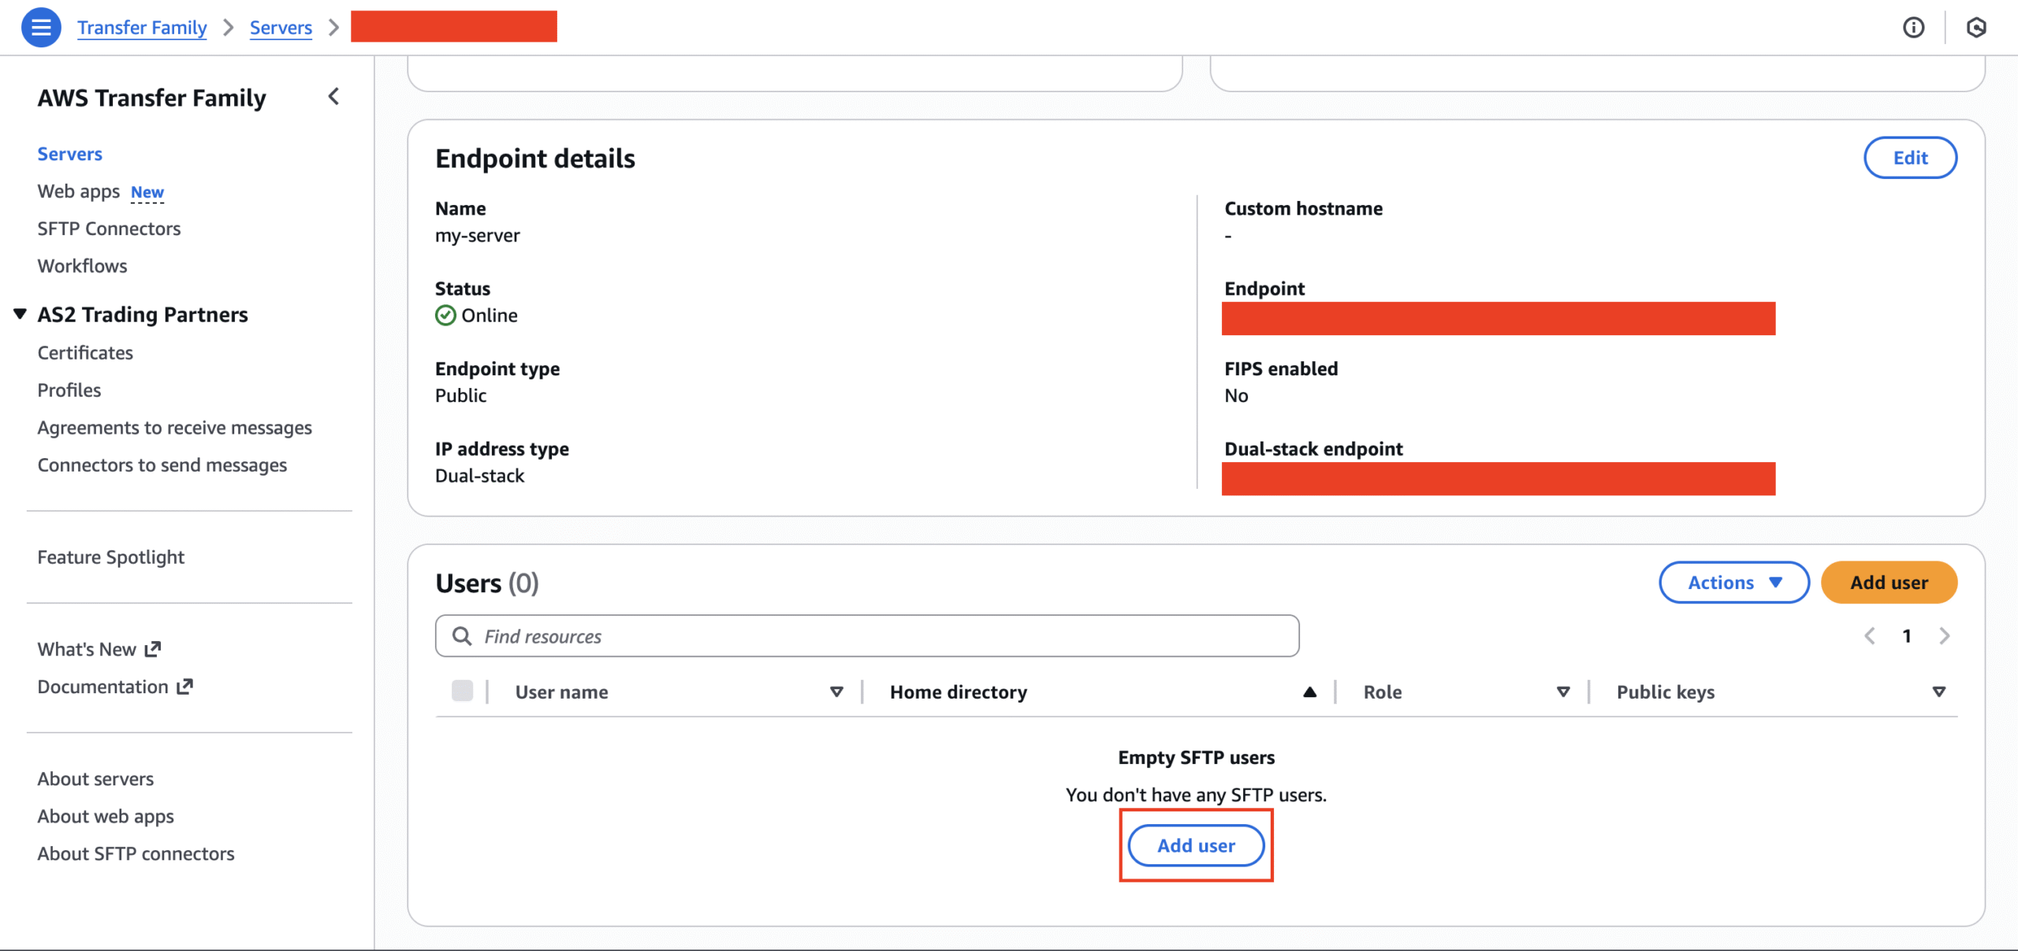The width and height of the screenshot is (2018, 951).
Task: Edit the Endpoint details
Action: 1909,158
